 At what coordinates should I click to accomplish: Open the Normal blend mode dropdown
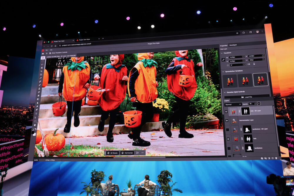tap(233, 104)
